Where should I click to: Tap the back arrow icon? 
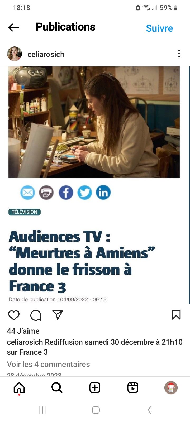14,27
